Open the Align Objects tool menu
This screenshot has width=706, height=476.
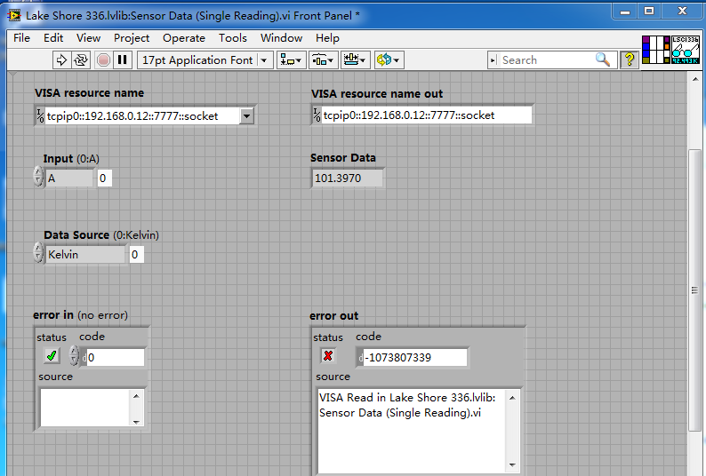click(x=291, y=59)
